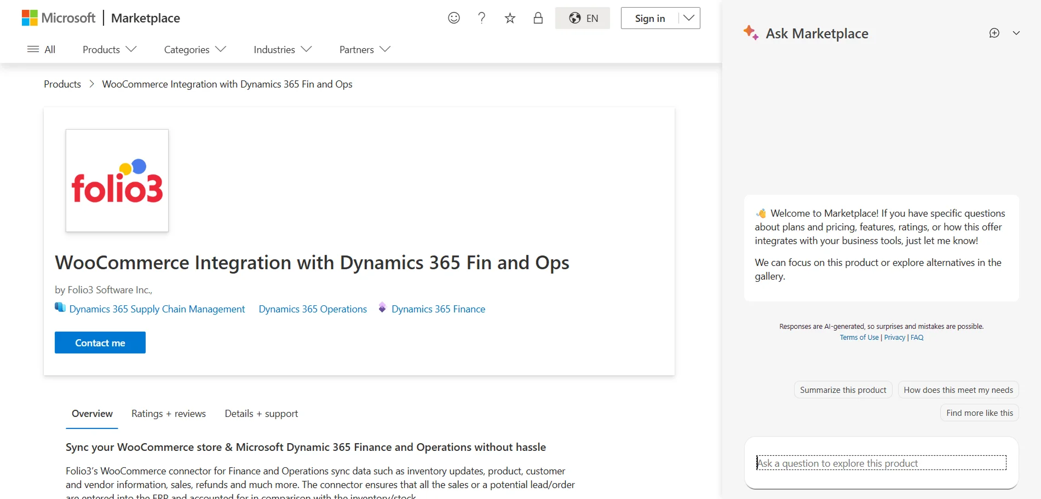Click the Ask Marketplace sparkle icon

click(x=751, y=33)
